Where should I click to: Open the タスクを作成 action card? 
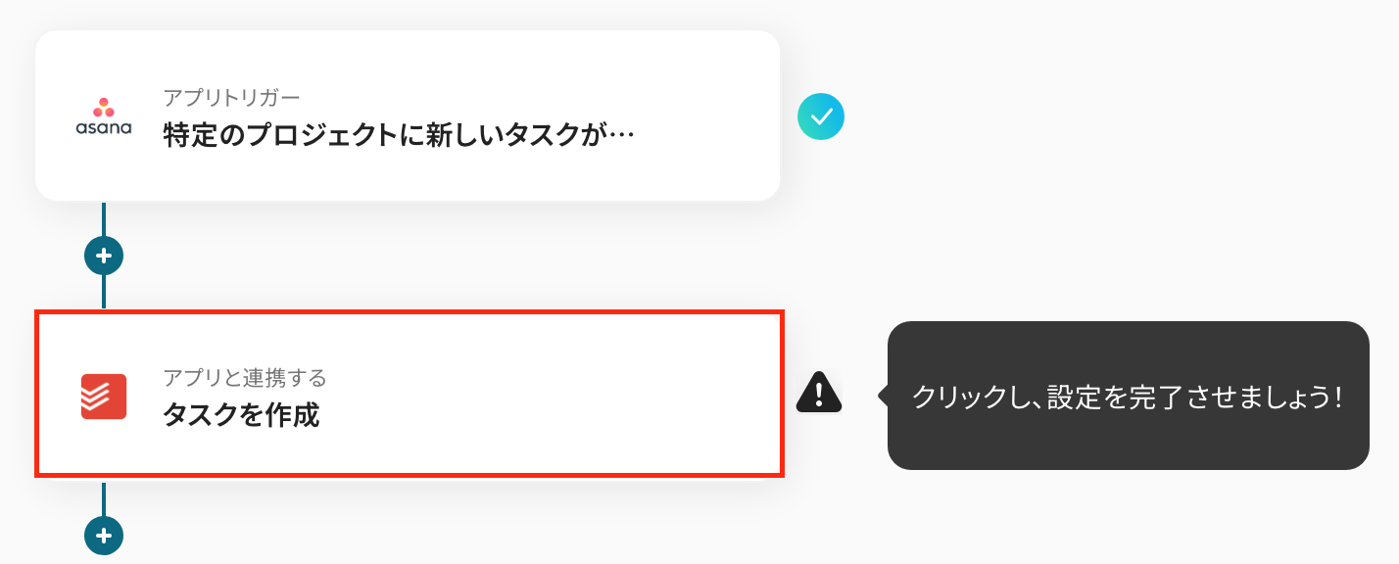[409, 395]
